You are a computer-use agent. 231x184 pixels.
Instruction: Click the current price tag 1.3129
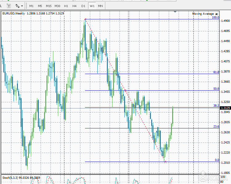point(225,108)
